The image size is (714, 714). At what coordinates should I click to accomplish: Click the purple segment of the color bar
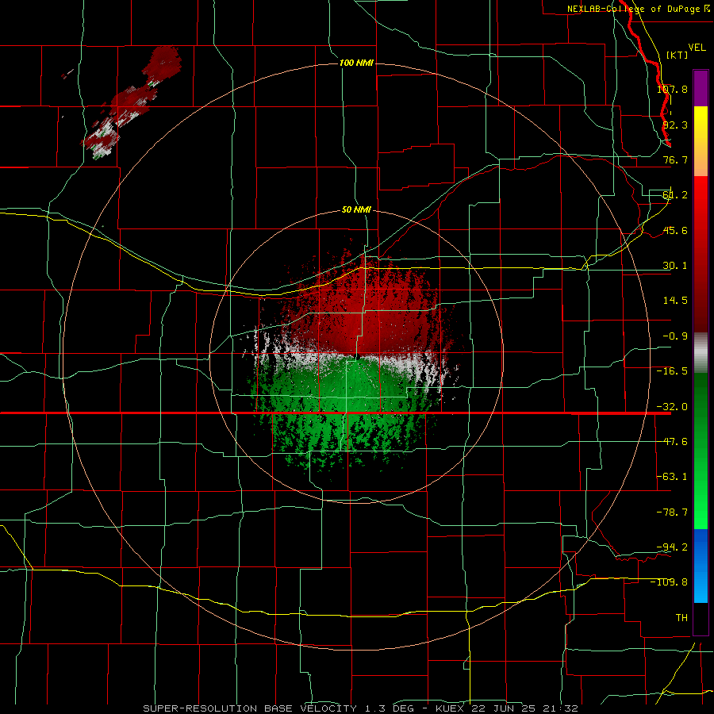click(x=701, y=88)
